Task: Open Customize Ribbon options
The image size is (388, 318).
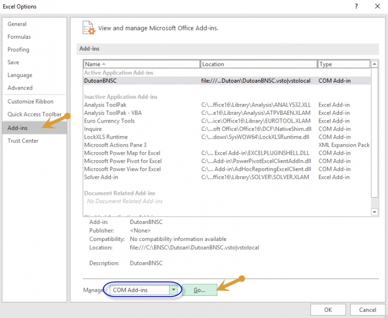Action: (30, 101)
